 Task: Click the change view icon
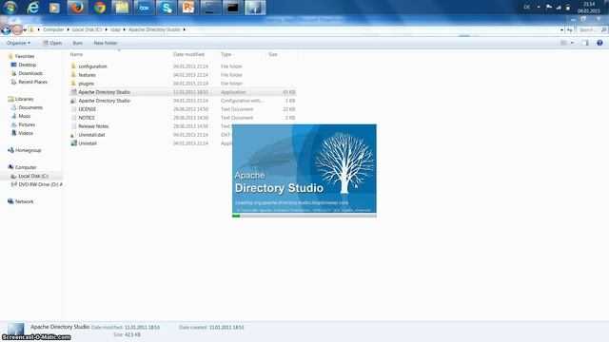[563, 43]
